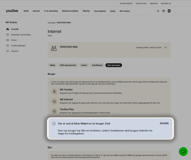Image resolution: width=191 pixels, height=160 pixels.
Task: Open the green chat bubble
Action: [183, 152]
